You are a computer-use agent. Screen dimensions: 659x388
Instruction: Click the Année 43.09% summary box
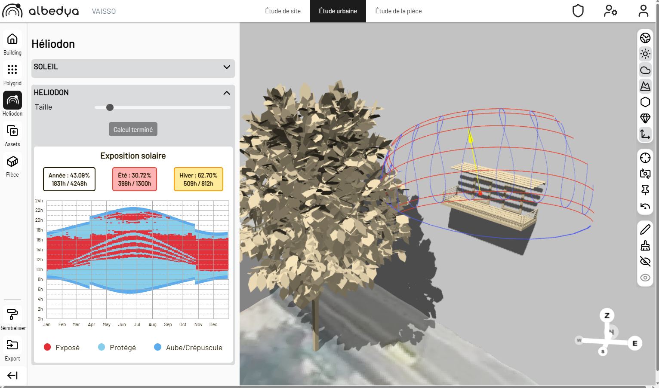(69, 179)
